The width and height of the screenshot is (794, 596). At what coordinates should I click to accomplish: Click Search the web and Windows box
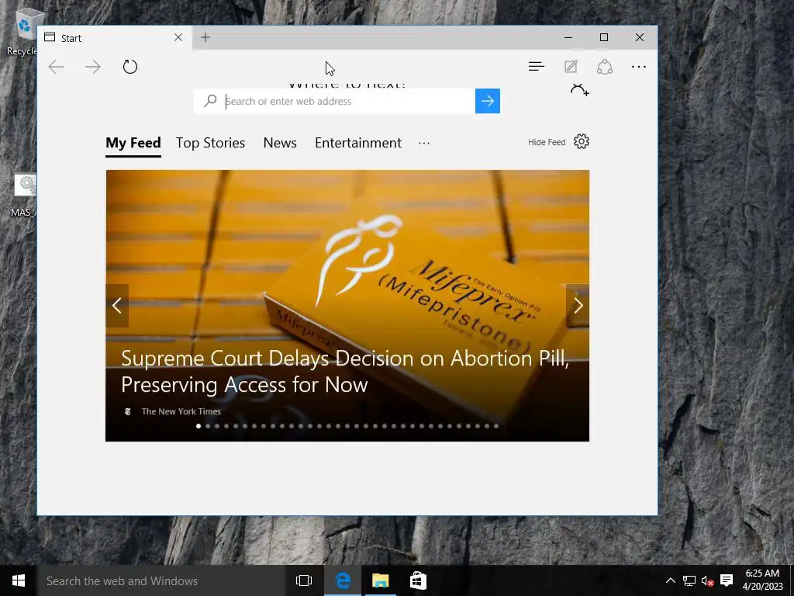[161, 580]
